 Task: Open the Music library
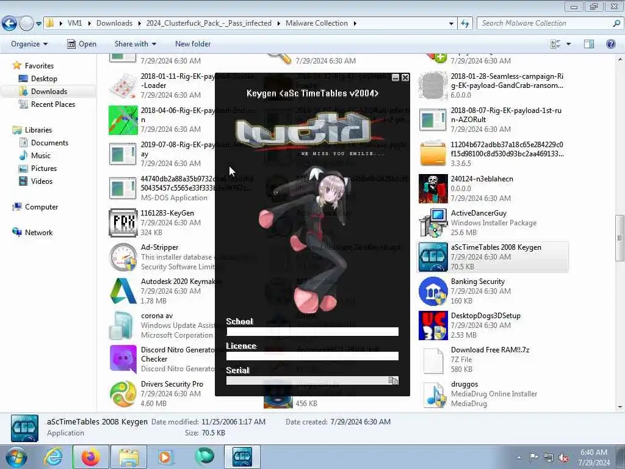(x=41, y=155)
